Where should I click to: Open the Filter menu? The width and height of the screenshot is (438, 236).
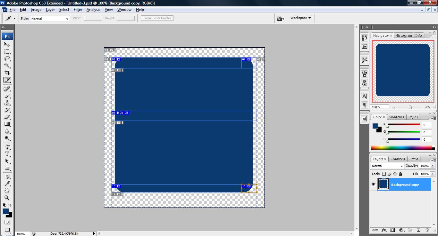tap(78, 10)
